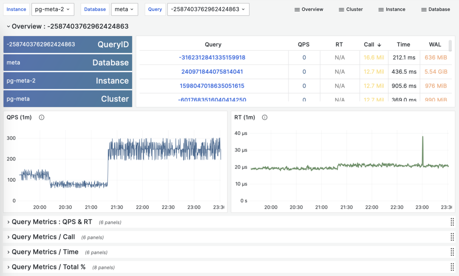
Task: Open query link -3162312841335159918
Action: pyautogui.click(x=212, y=57)
